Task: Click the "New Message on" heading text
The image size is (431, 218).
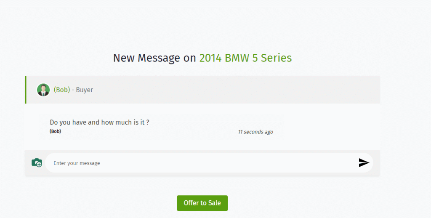Action: click(154, 58)
